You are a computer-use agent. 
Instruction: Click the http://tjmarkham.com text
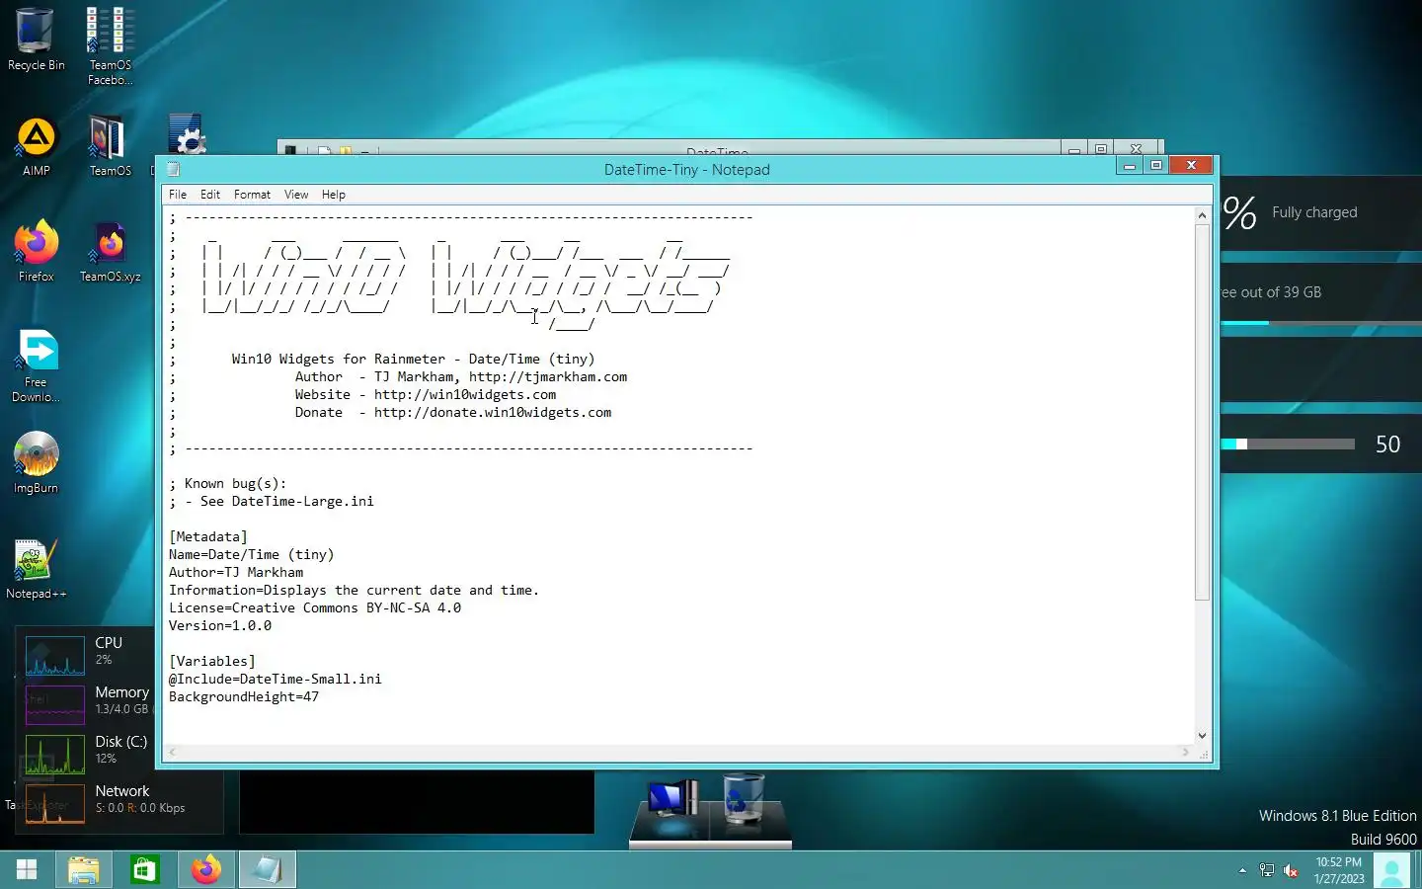tap(548, 376)
